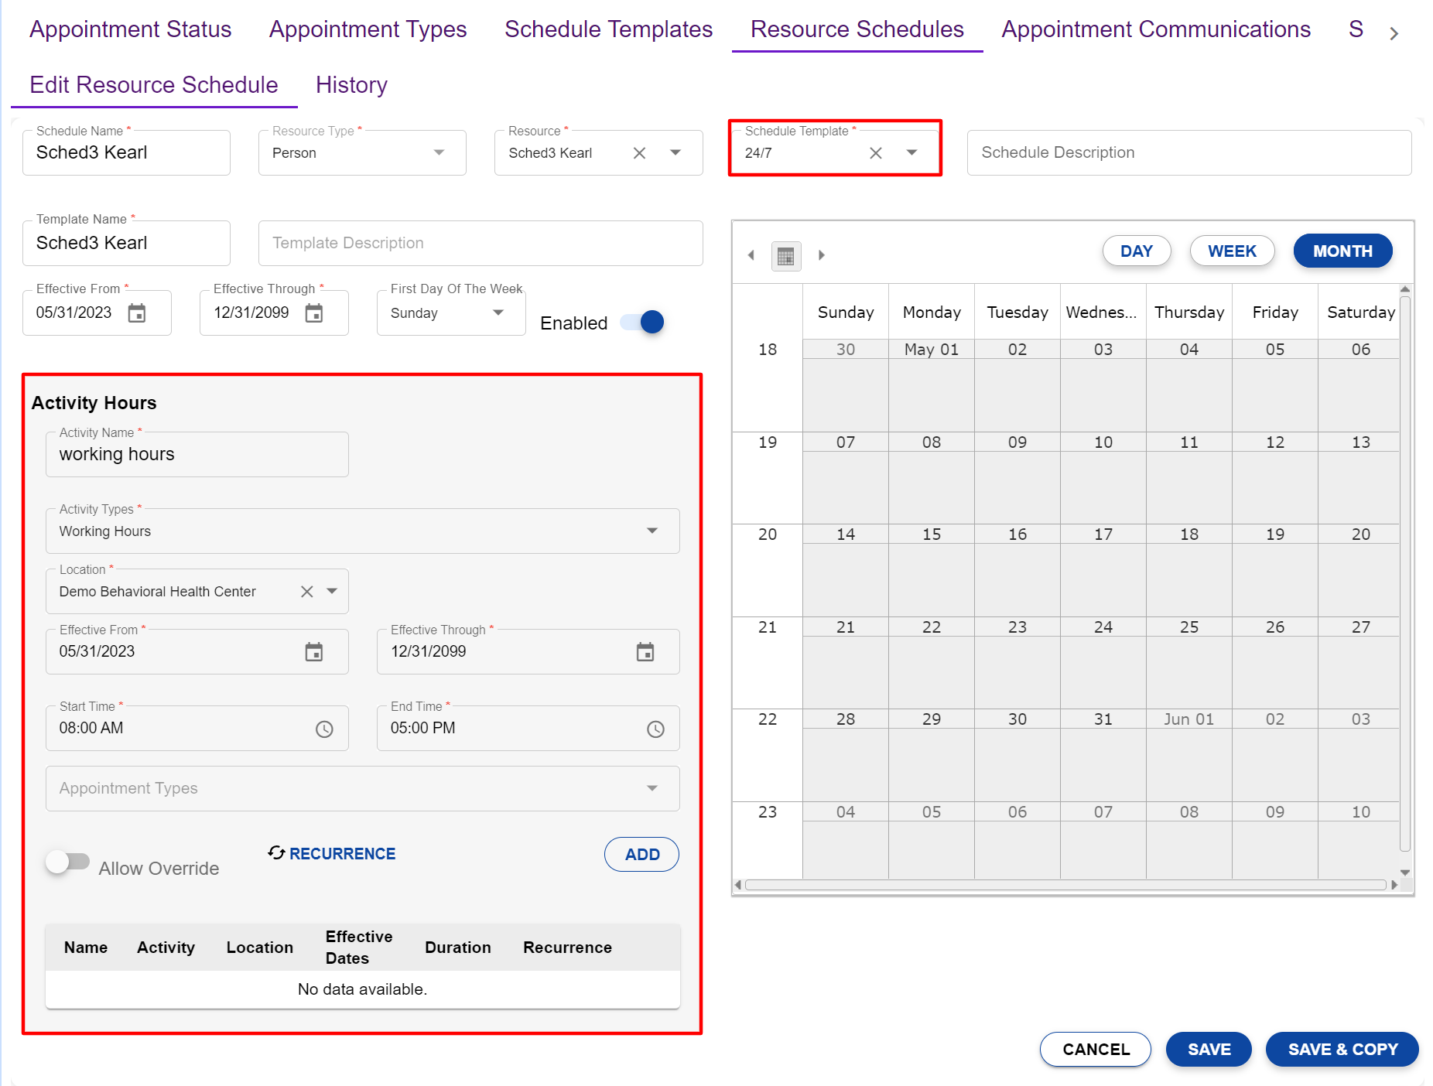The image size is (1433, 1086).
Task: Open the top Effective Through calendar picker
Action: point(314,313)
